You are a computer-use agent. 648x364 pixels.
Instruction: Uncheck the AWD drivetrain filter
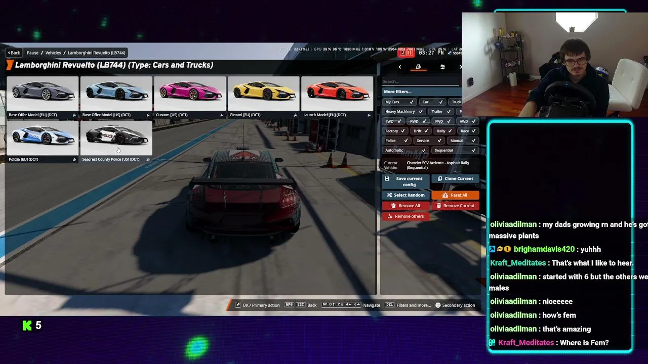coord(468,121)
